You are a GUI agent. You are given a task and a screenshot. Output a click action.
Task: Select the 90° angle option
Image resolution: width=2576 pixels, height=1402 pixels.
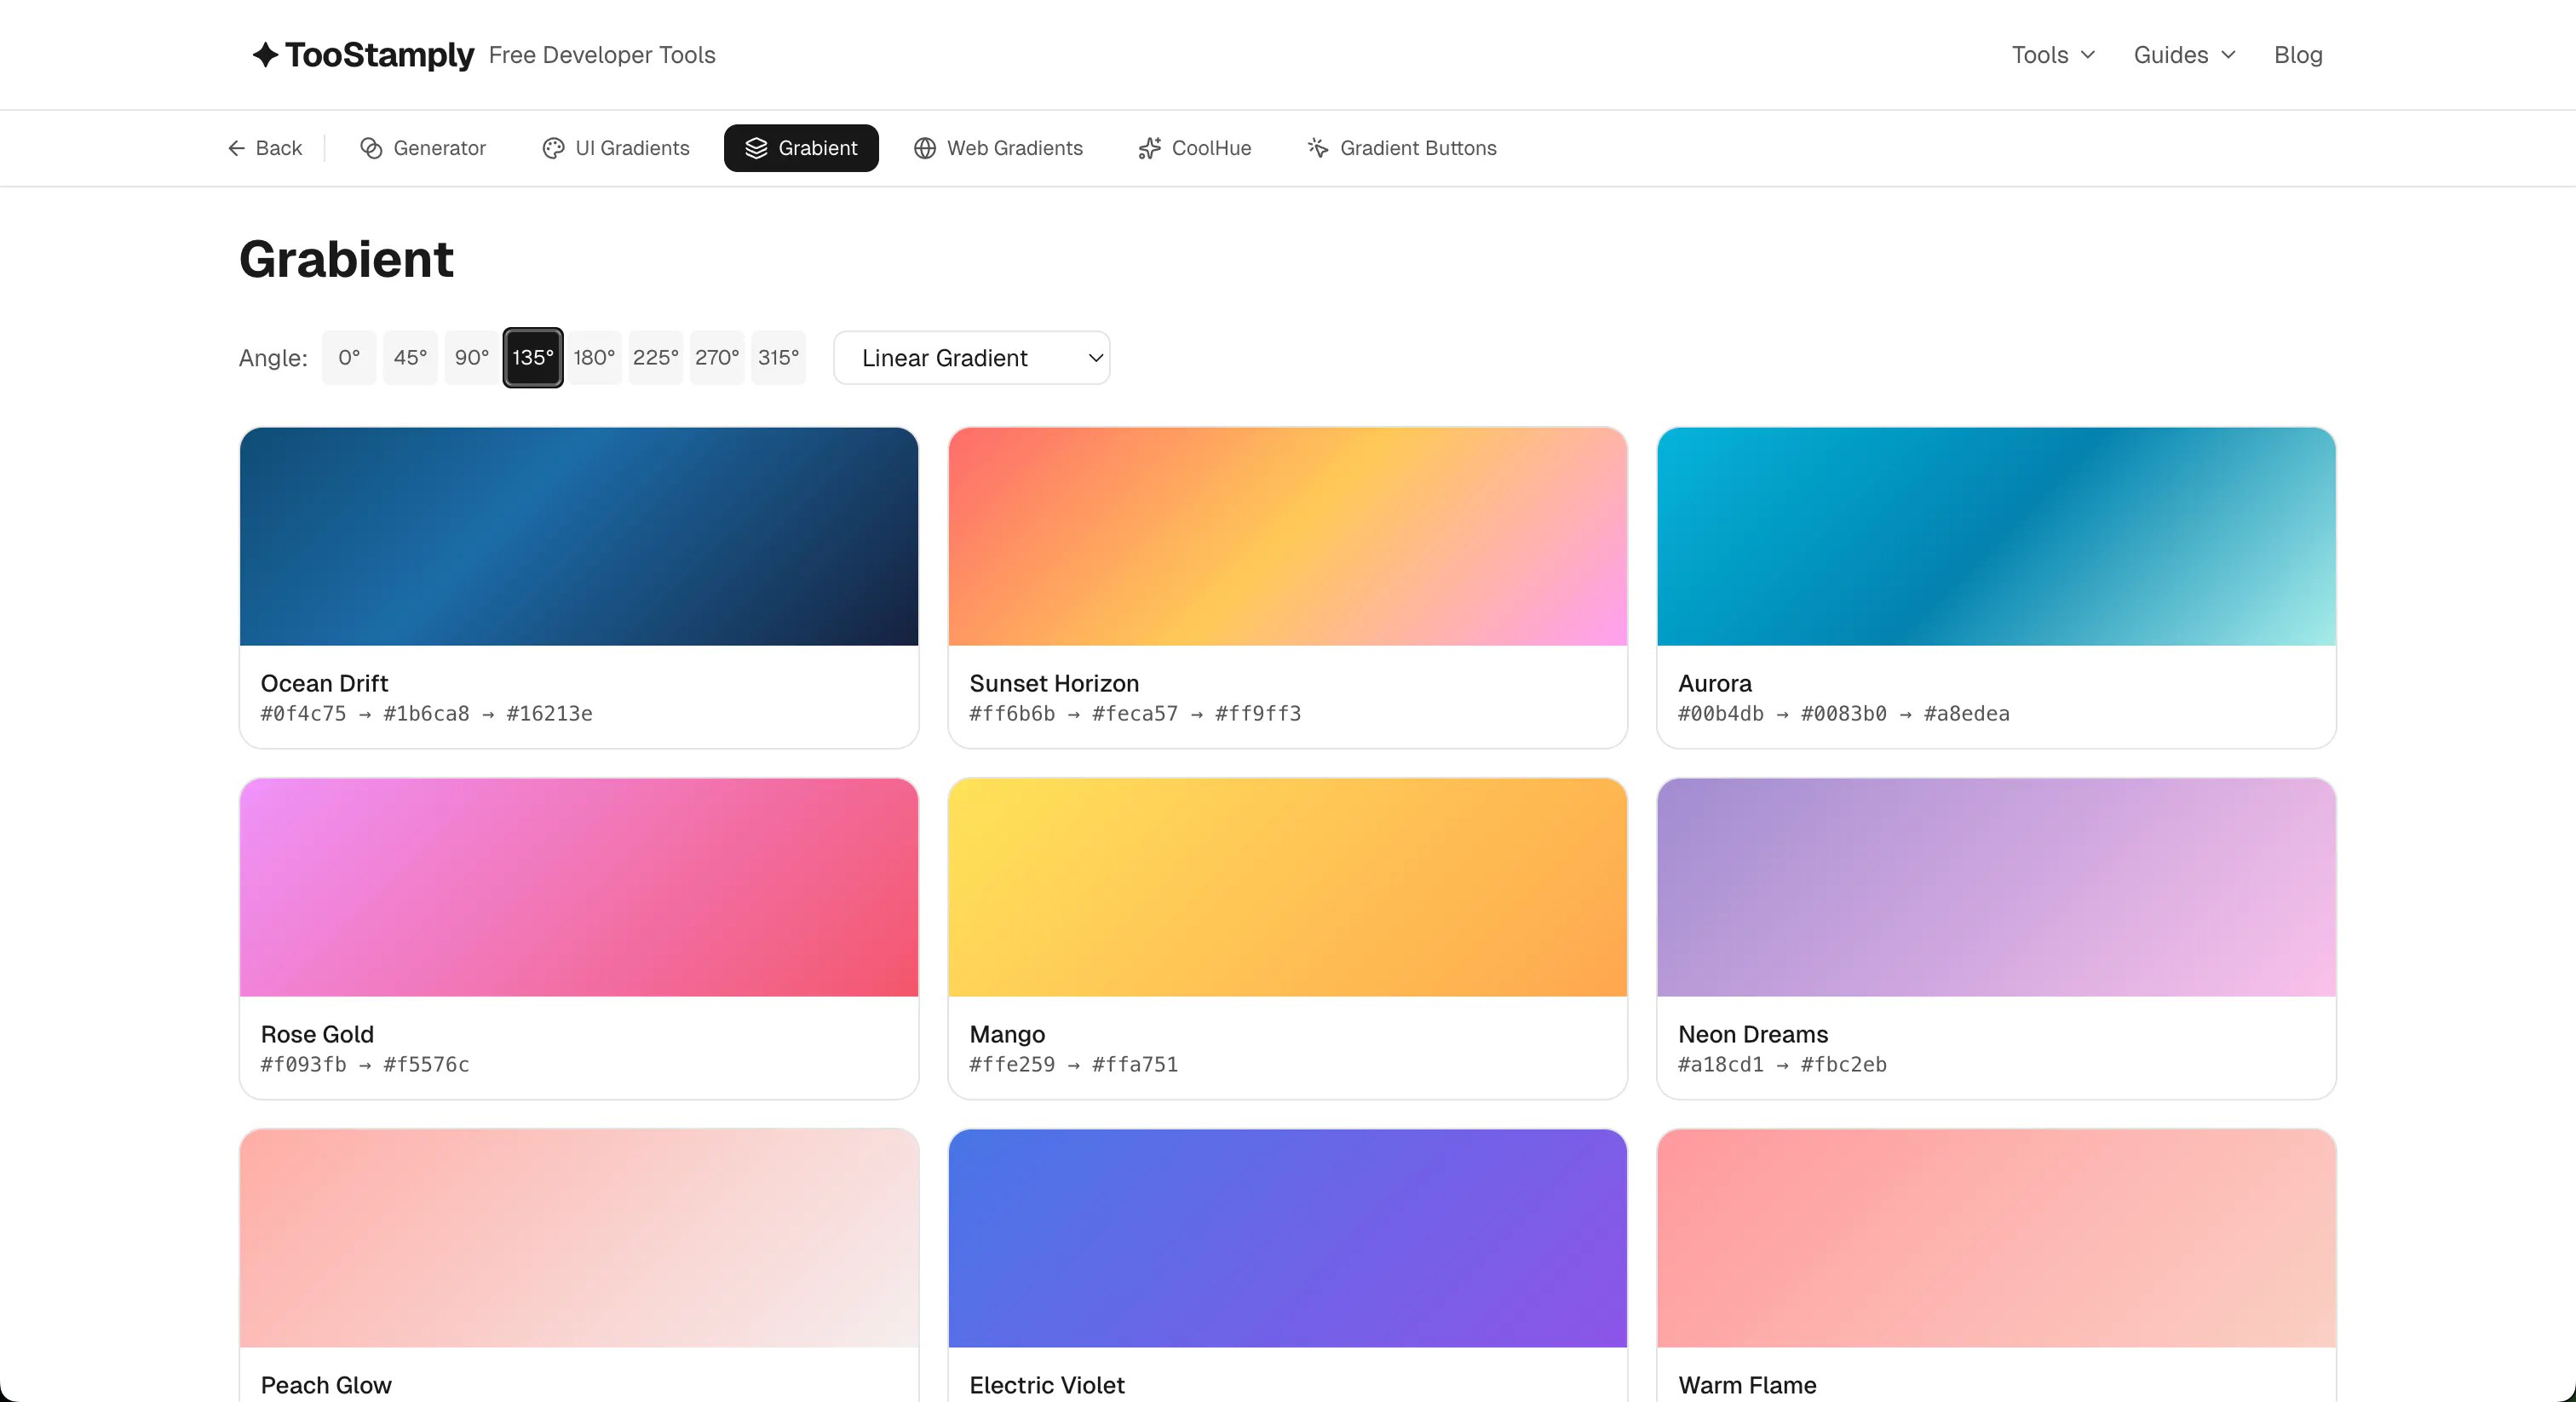(472, 357)
